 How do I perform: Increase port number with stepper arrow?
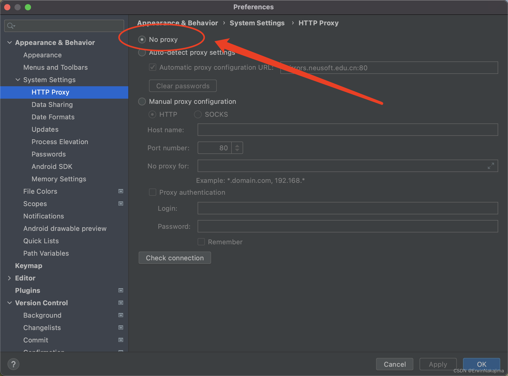pos(237,146)
